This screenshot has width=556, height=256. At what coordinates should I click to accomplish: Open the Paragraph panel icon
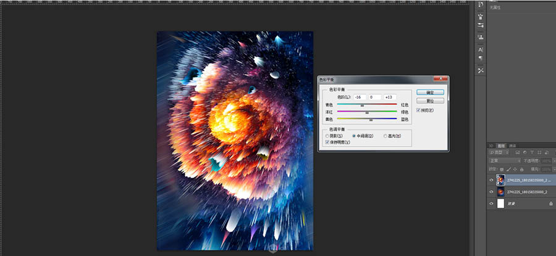(481, 58)
